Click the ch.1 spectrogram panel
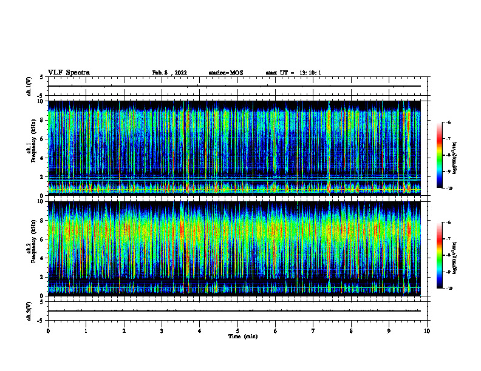Image resolution: width=481 pixels, height=371 pixels. click(234, 148)
